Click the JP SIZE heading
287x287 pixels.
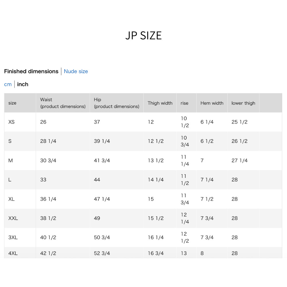(x=143, y=36)
